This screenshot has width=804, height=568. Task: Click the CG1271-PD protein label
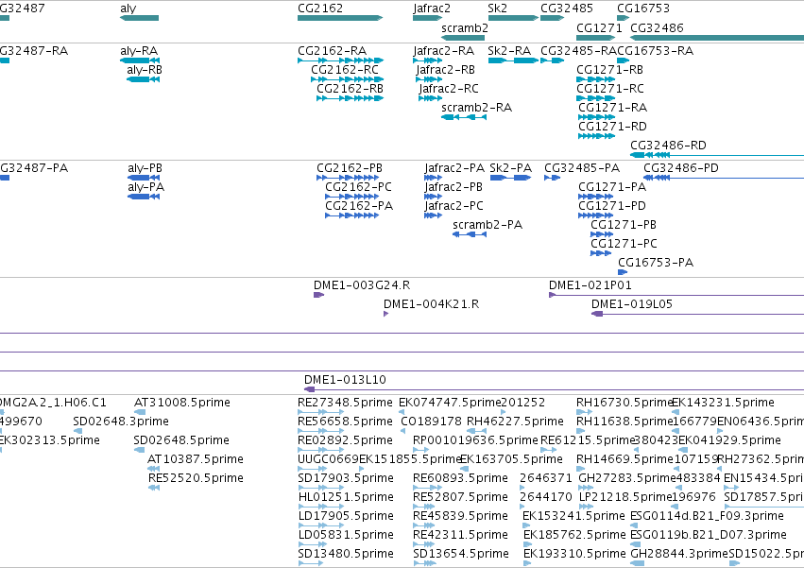pyautogui.click(x=612, y=206)
